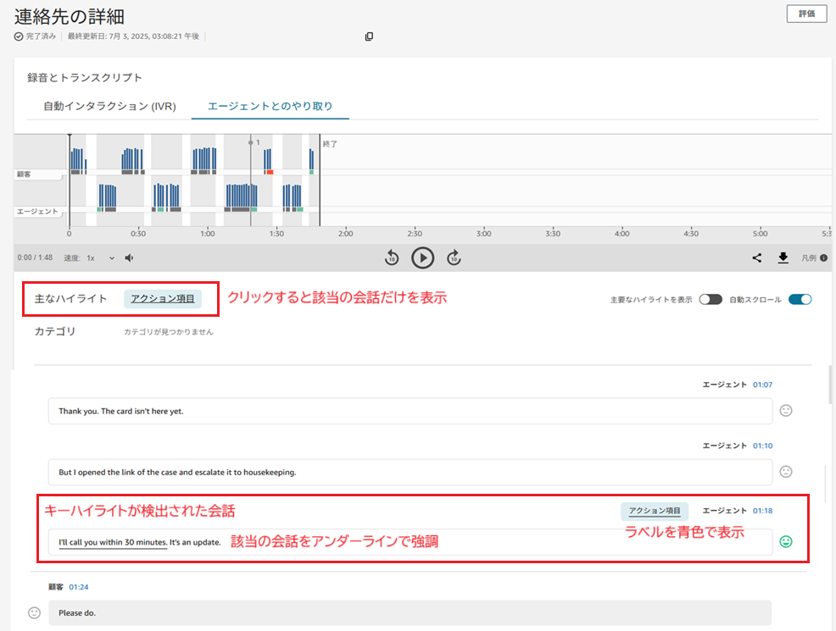This screenshot has height=631, width=836.
Task: Jump to agent timestamp 01:10
Action: pyautogui.click(x=762, y=446)
